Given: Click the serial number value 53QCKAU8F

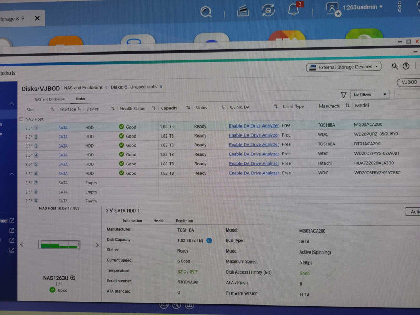Looking at the screenshot, I should pyautogui.click(x=188, y=282).
